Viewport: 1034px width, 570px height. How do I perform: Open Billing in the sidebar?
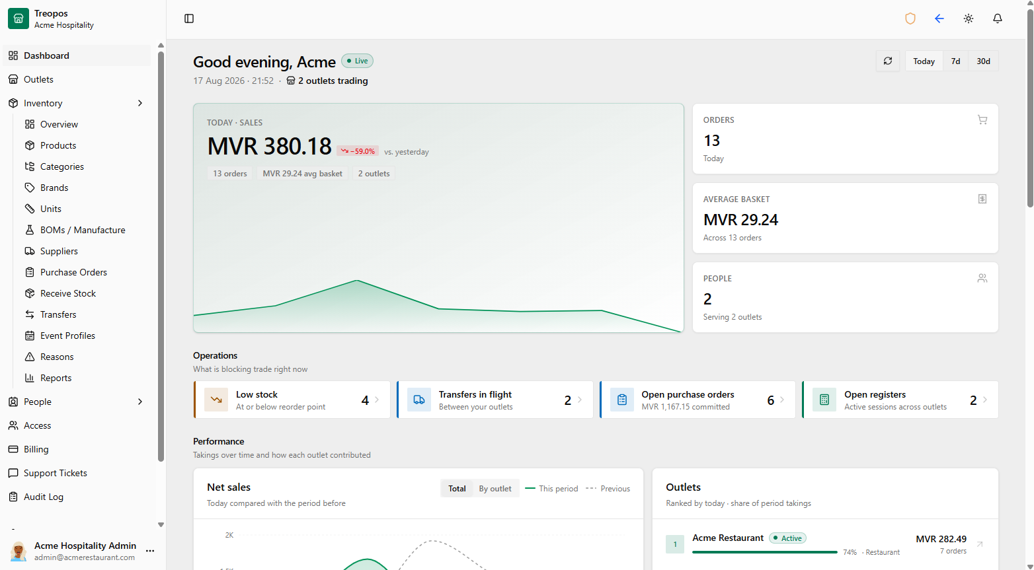tap(77, 449)
